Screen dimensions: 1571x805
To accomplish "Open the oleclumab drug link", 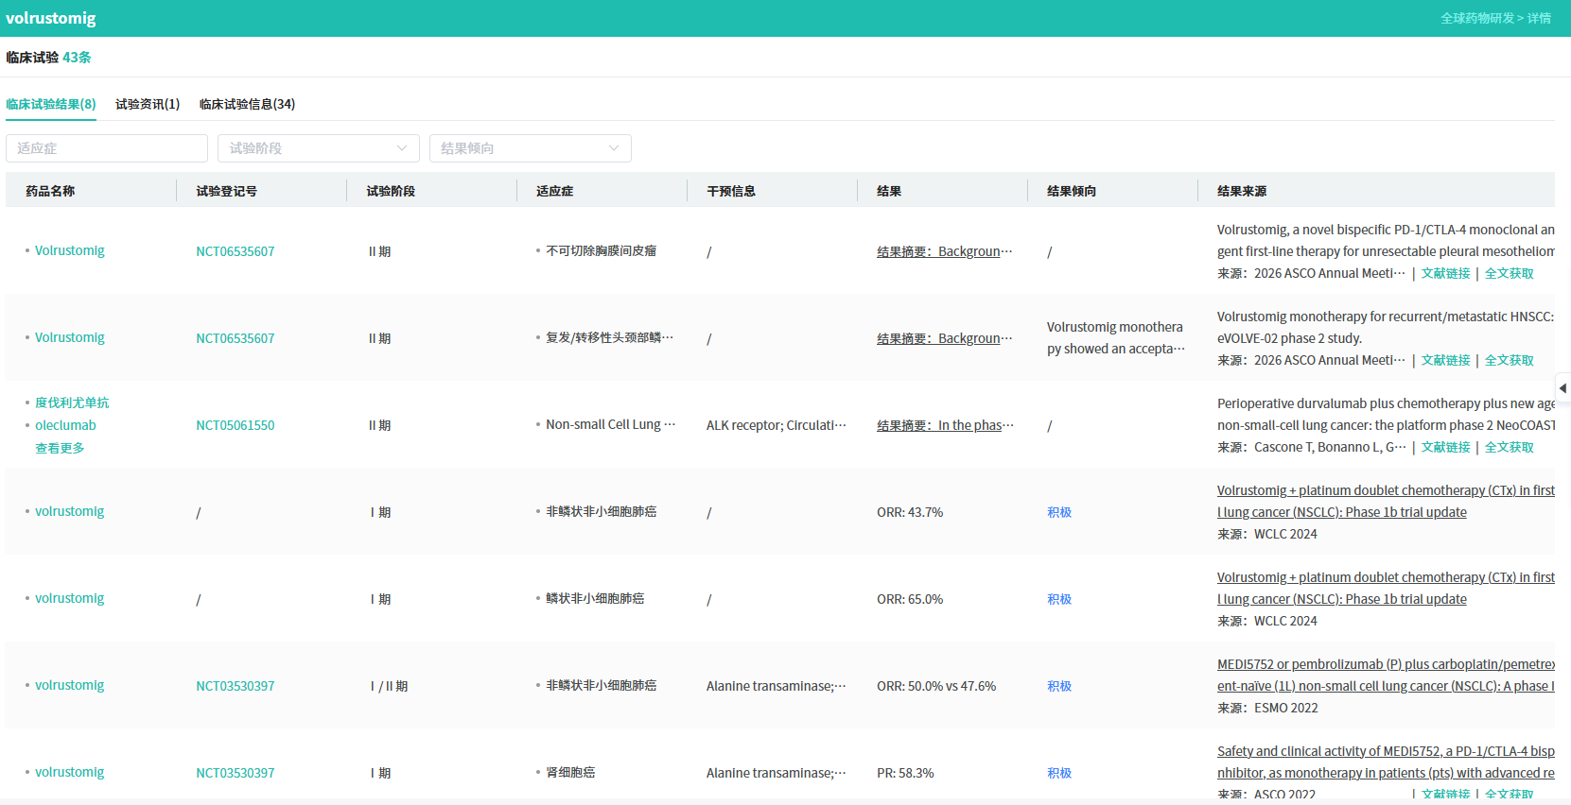I will point(65,425).
